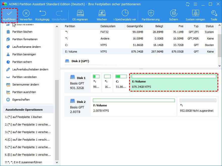The image size is (222, 166).
Task: Click the Rückgängig undo arrow
Action: [x=42, y=13]
